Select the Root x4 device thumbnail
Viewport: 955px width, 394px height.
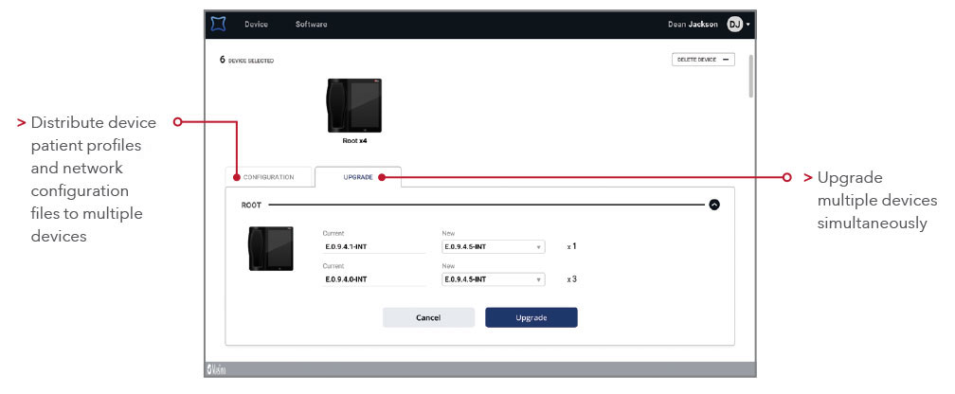[354, 105]
